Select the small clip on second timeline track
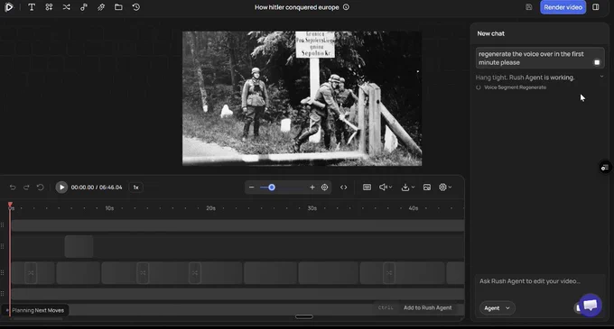This screenshot has width=614, height=329. (79, 246)
